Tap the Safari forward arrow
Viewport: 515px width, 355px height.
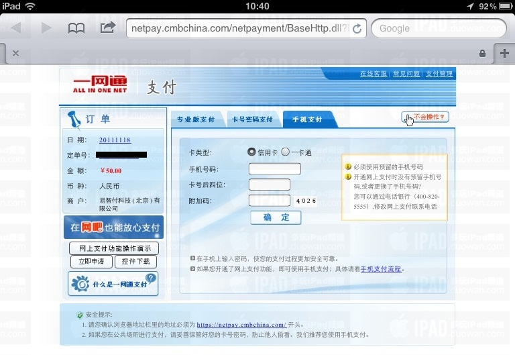(x=46, y=28)
